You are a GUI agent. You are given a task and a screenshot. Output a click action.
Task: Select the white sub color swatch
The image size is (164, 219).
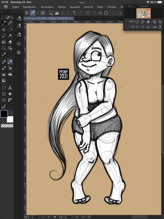tap(10, 119)
